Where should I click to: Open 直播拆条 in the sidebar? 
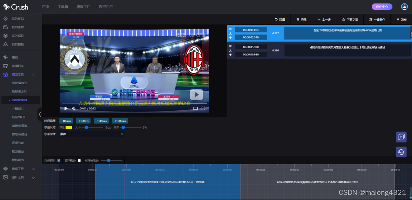coord(18,66)
